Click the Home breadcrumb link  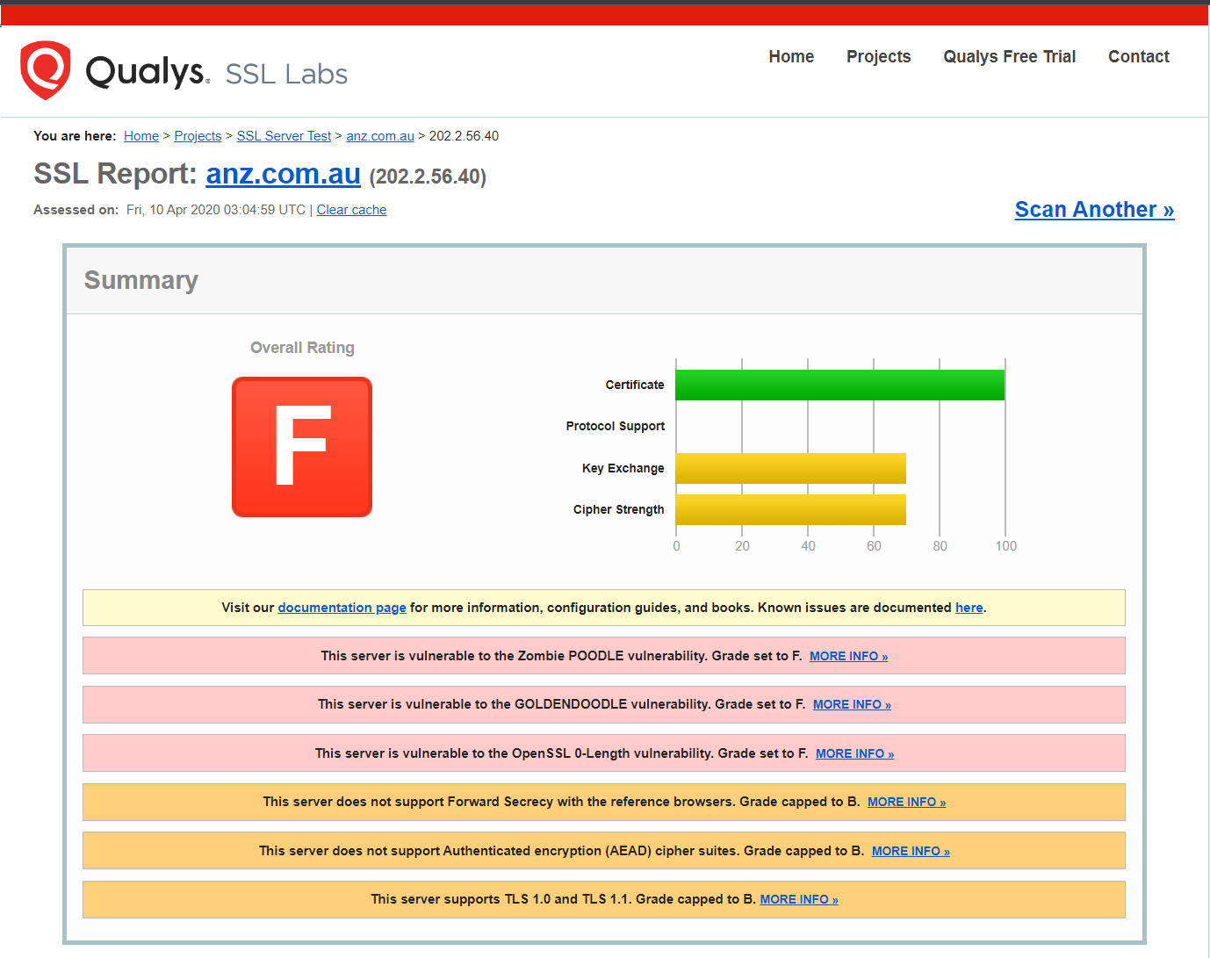tap(141, 136)
